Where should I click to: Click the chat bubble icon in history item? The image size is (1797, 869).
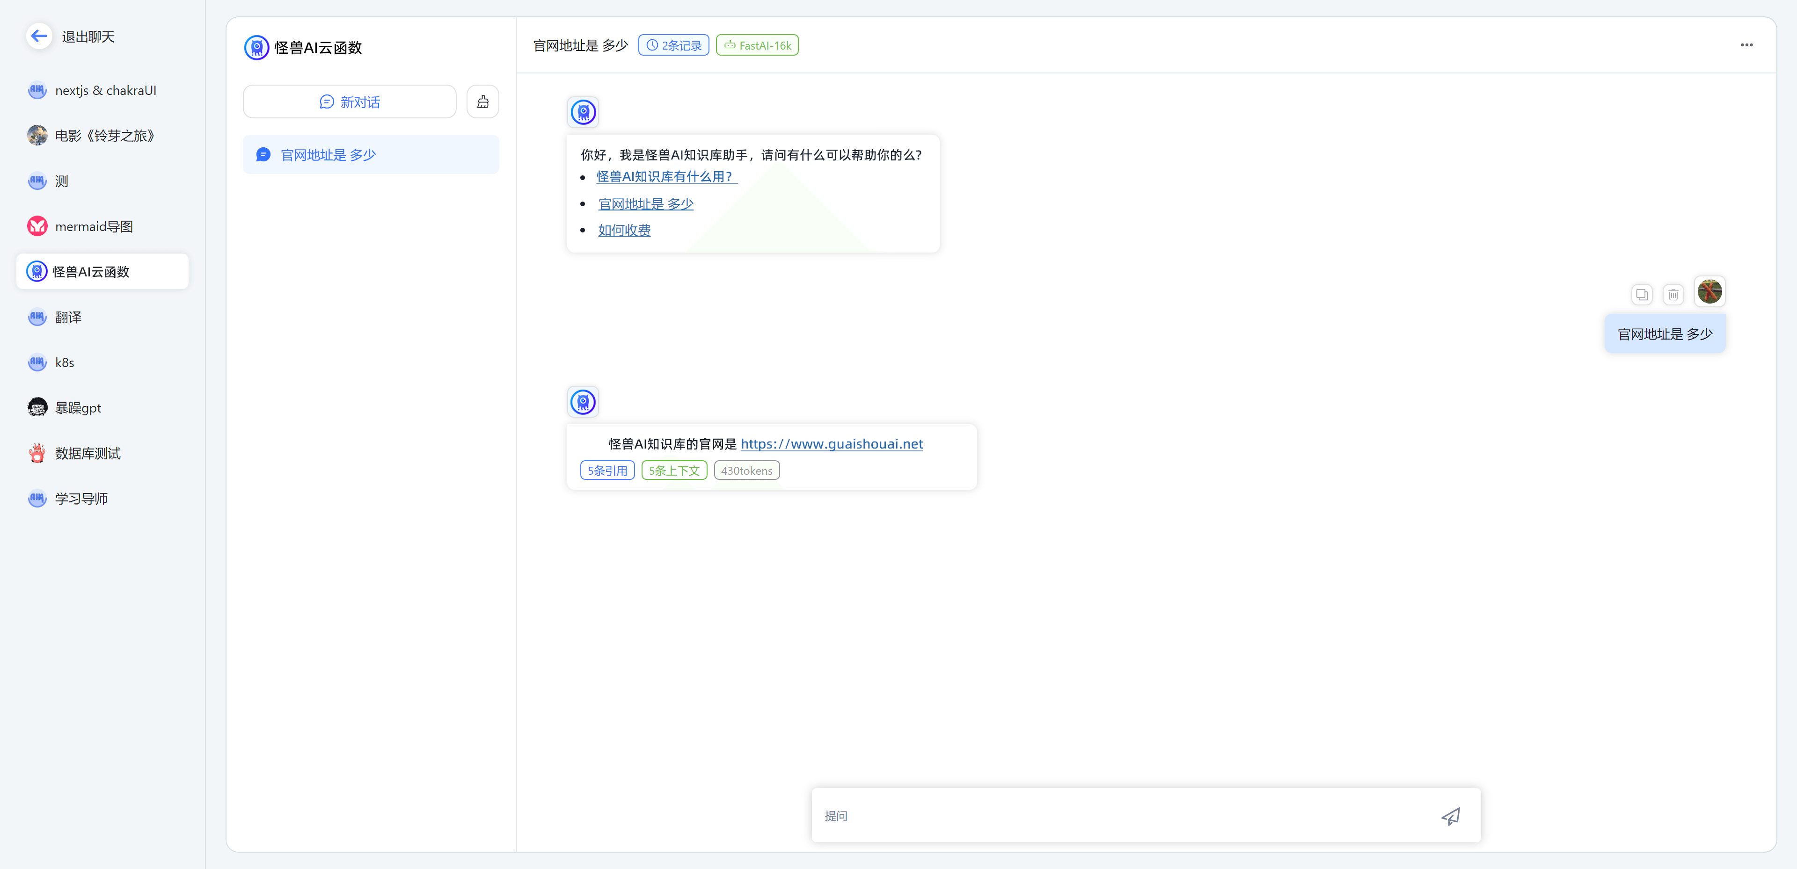(263, 154)
